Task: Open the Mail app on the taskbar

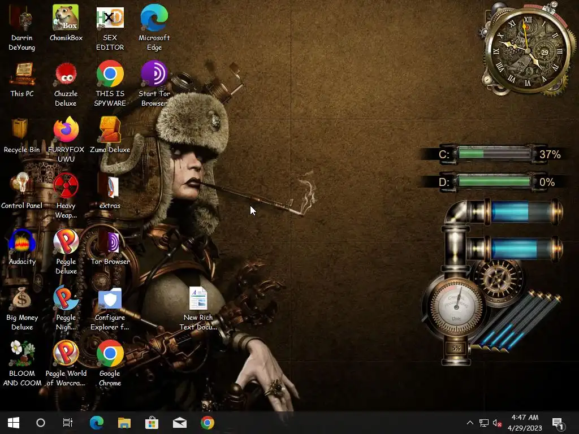Action: [179, 423]
